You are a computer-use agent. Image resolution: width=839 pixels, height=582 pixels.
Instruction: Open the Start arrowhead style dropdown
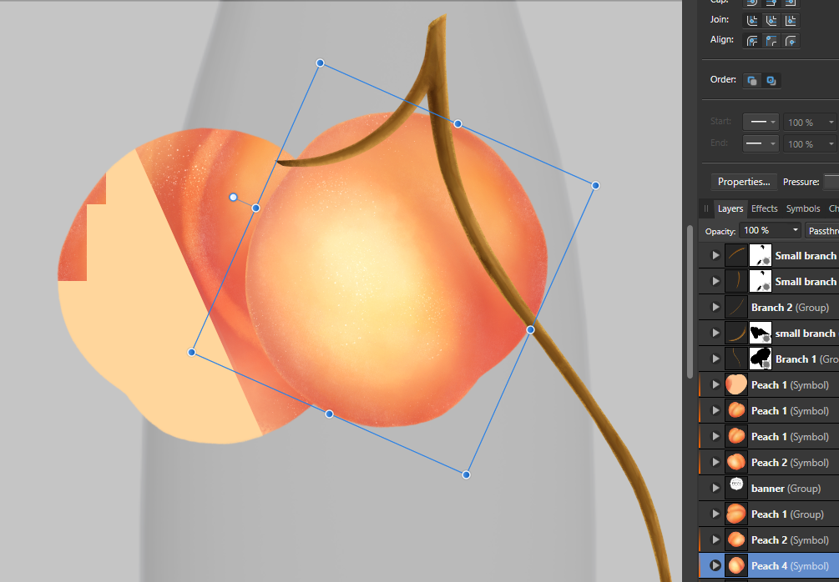click(x=761, y=123)
